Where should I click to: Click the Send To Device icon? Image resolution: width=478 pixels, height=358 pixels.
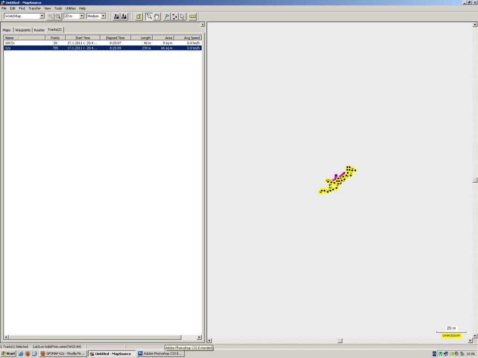pos(116,16)
